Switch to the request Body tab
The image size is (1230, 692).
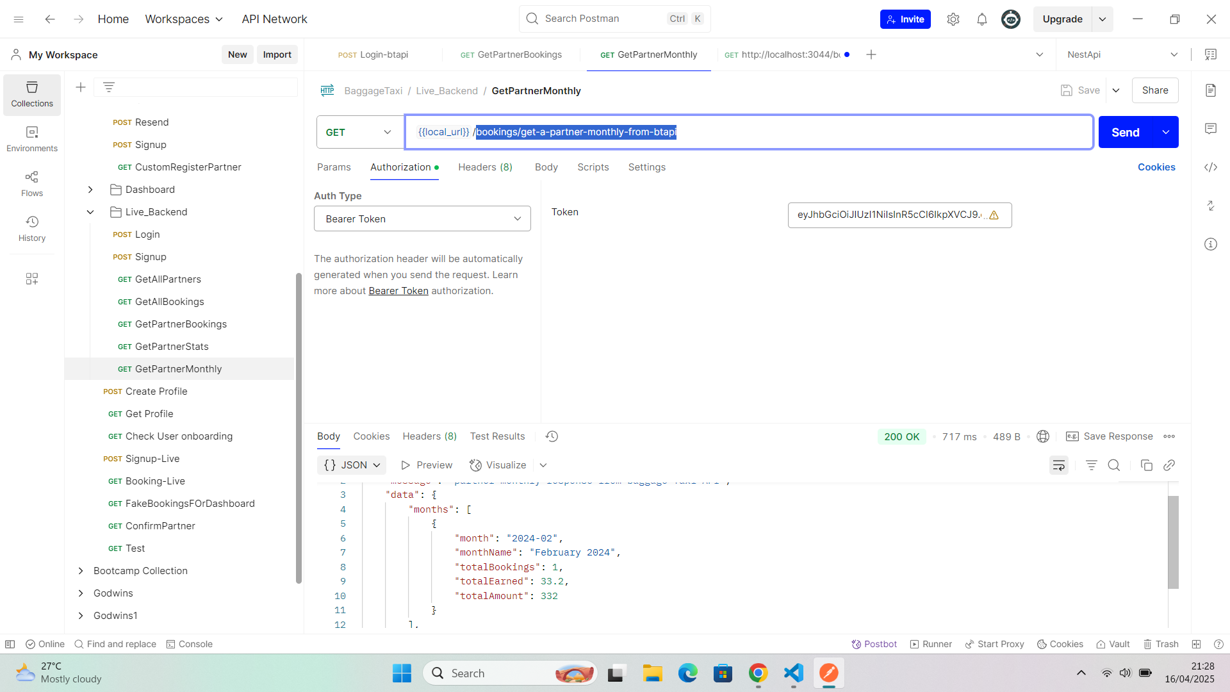pos(546,167)
